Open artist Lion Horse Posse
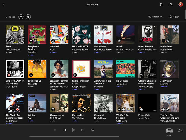Viewport: 186px width, 140px height. 103,50
